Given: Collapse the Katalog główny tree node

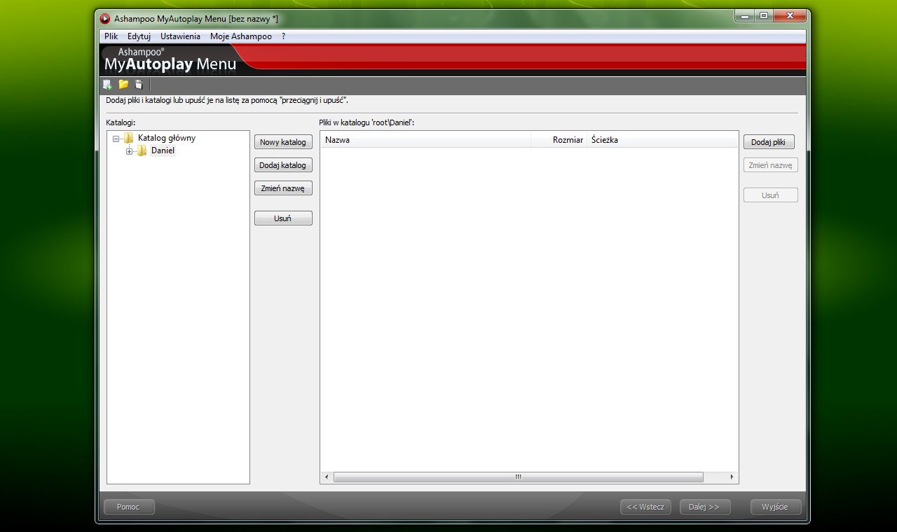Looking at the screenshot, I should click(116, 139).
